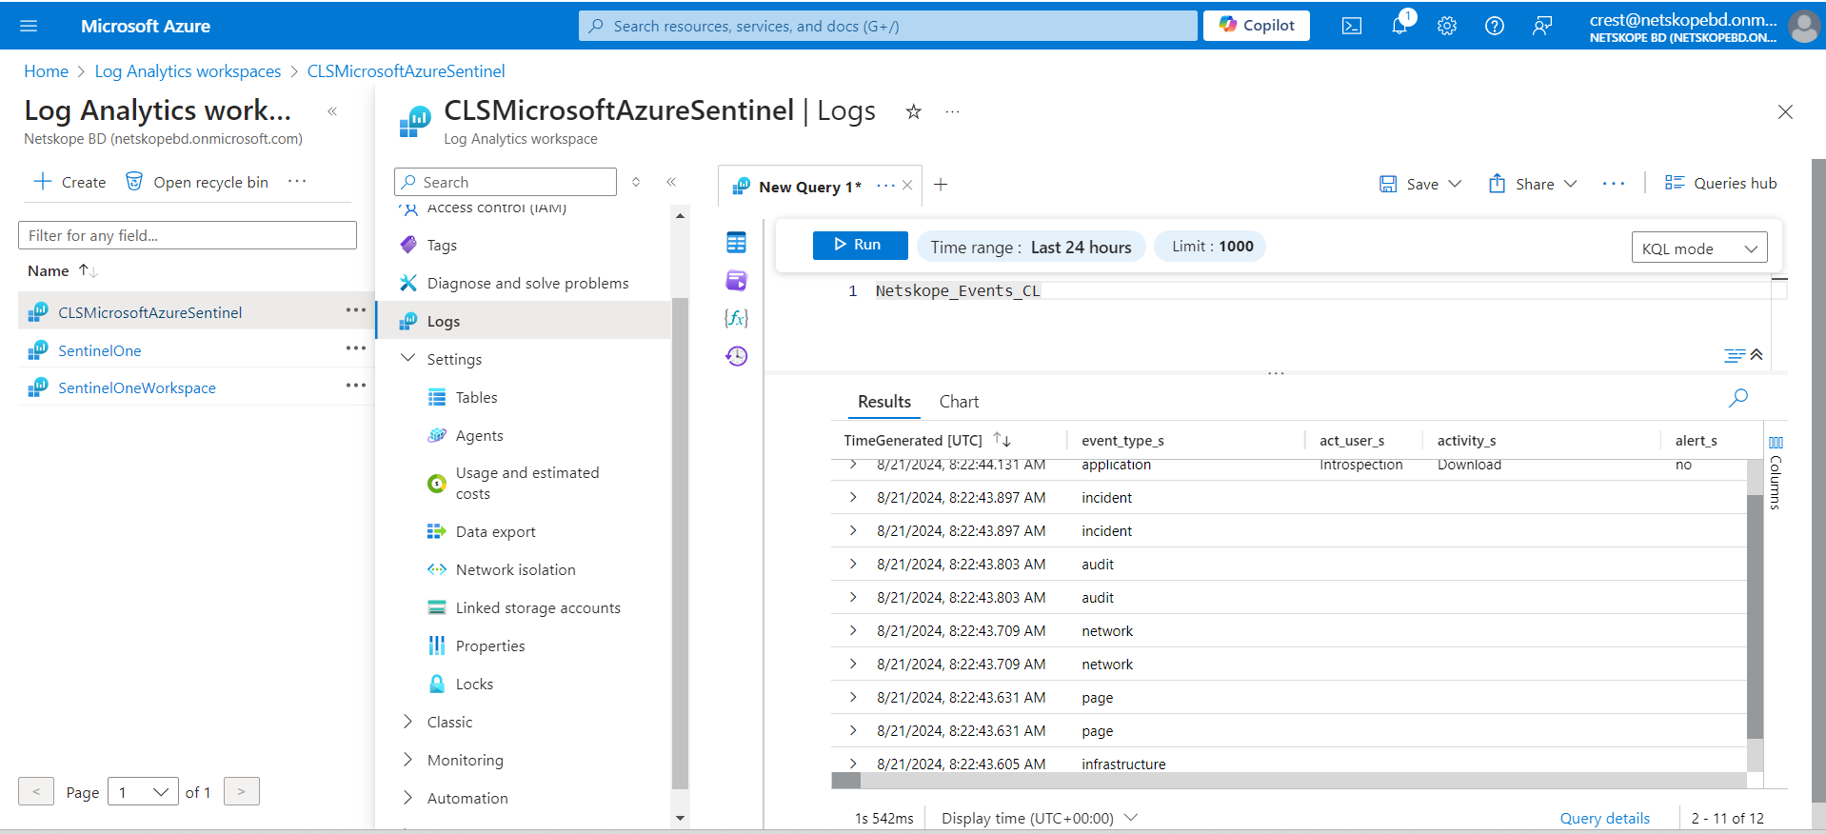
Task: Click the Filter for any field box
Action: pos(188,235)
